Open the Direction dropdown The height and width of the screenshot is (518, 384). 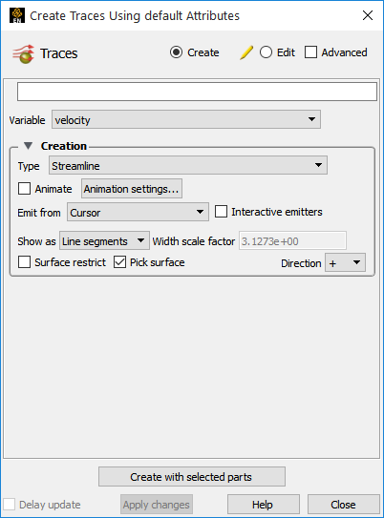coord(345,262)
